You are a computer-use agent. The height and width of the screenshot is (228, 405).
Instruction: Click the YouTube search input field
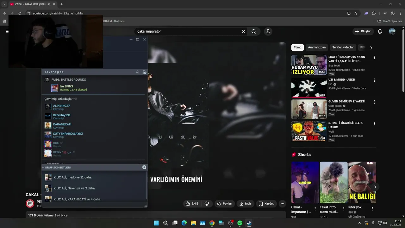[x=188, y=31]
